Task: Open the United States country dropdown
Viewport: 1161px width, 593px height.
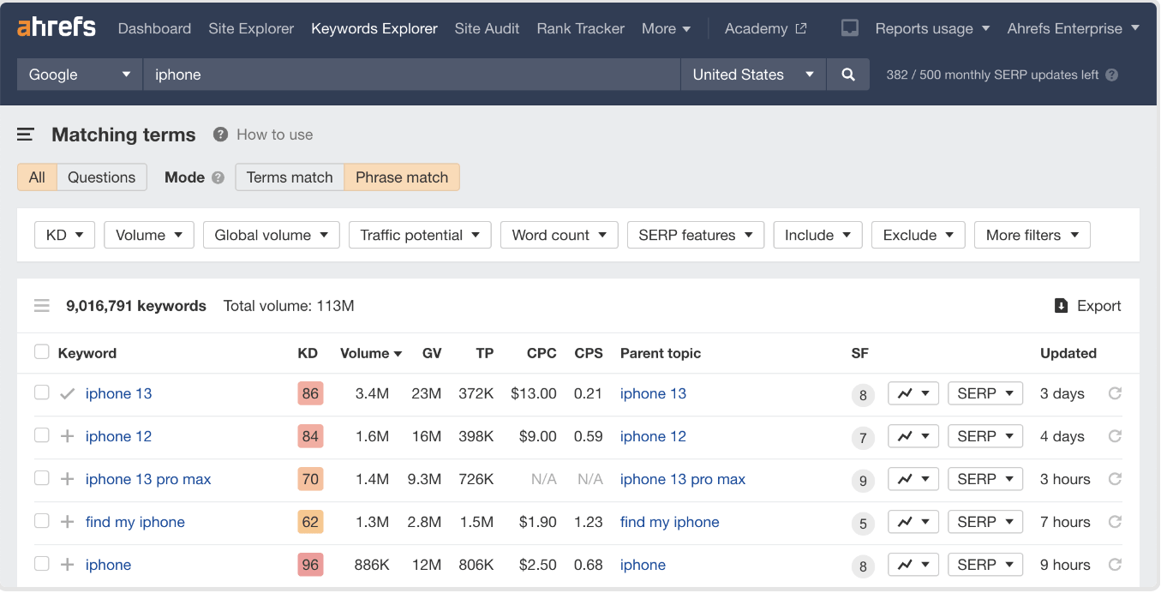Action: (x=751, y=75)
